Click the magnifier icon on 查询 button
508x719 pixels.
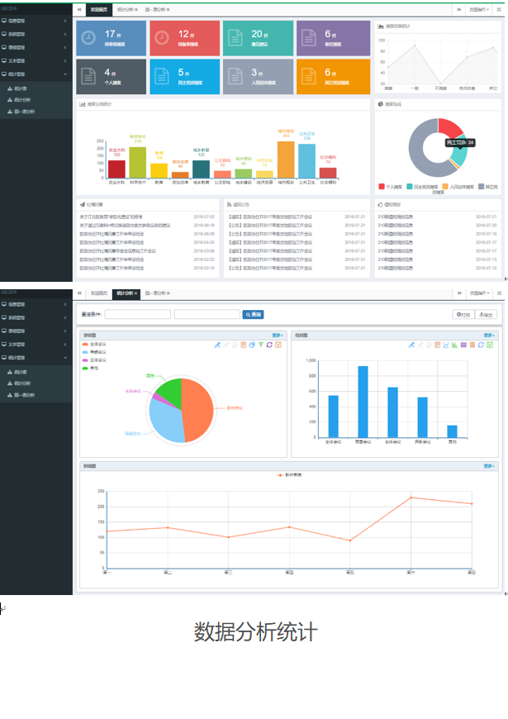[247, 315]
